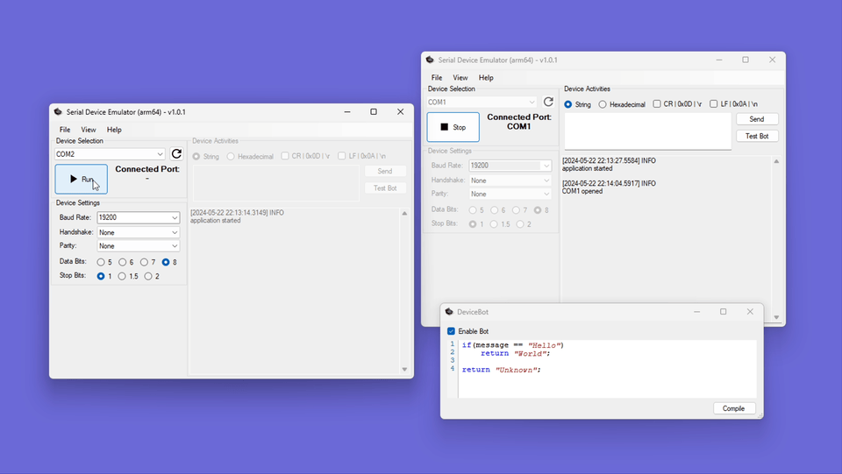Open File menu in the right emulator window

pyautogui.click(x=437, y=78)
